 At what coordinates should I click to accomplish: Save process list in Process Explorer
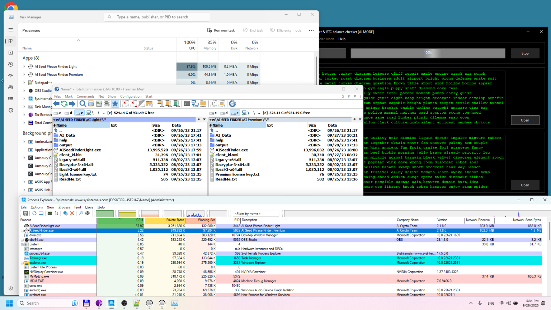(25, 213)
